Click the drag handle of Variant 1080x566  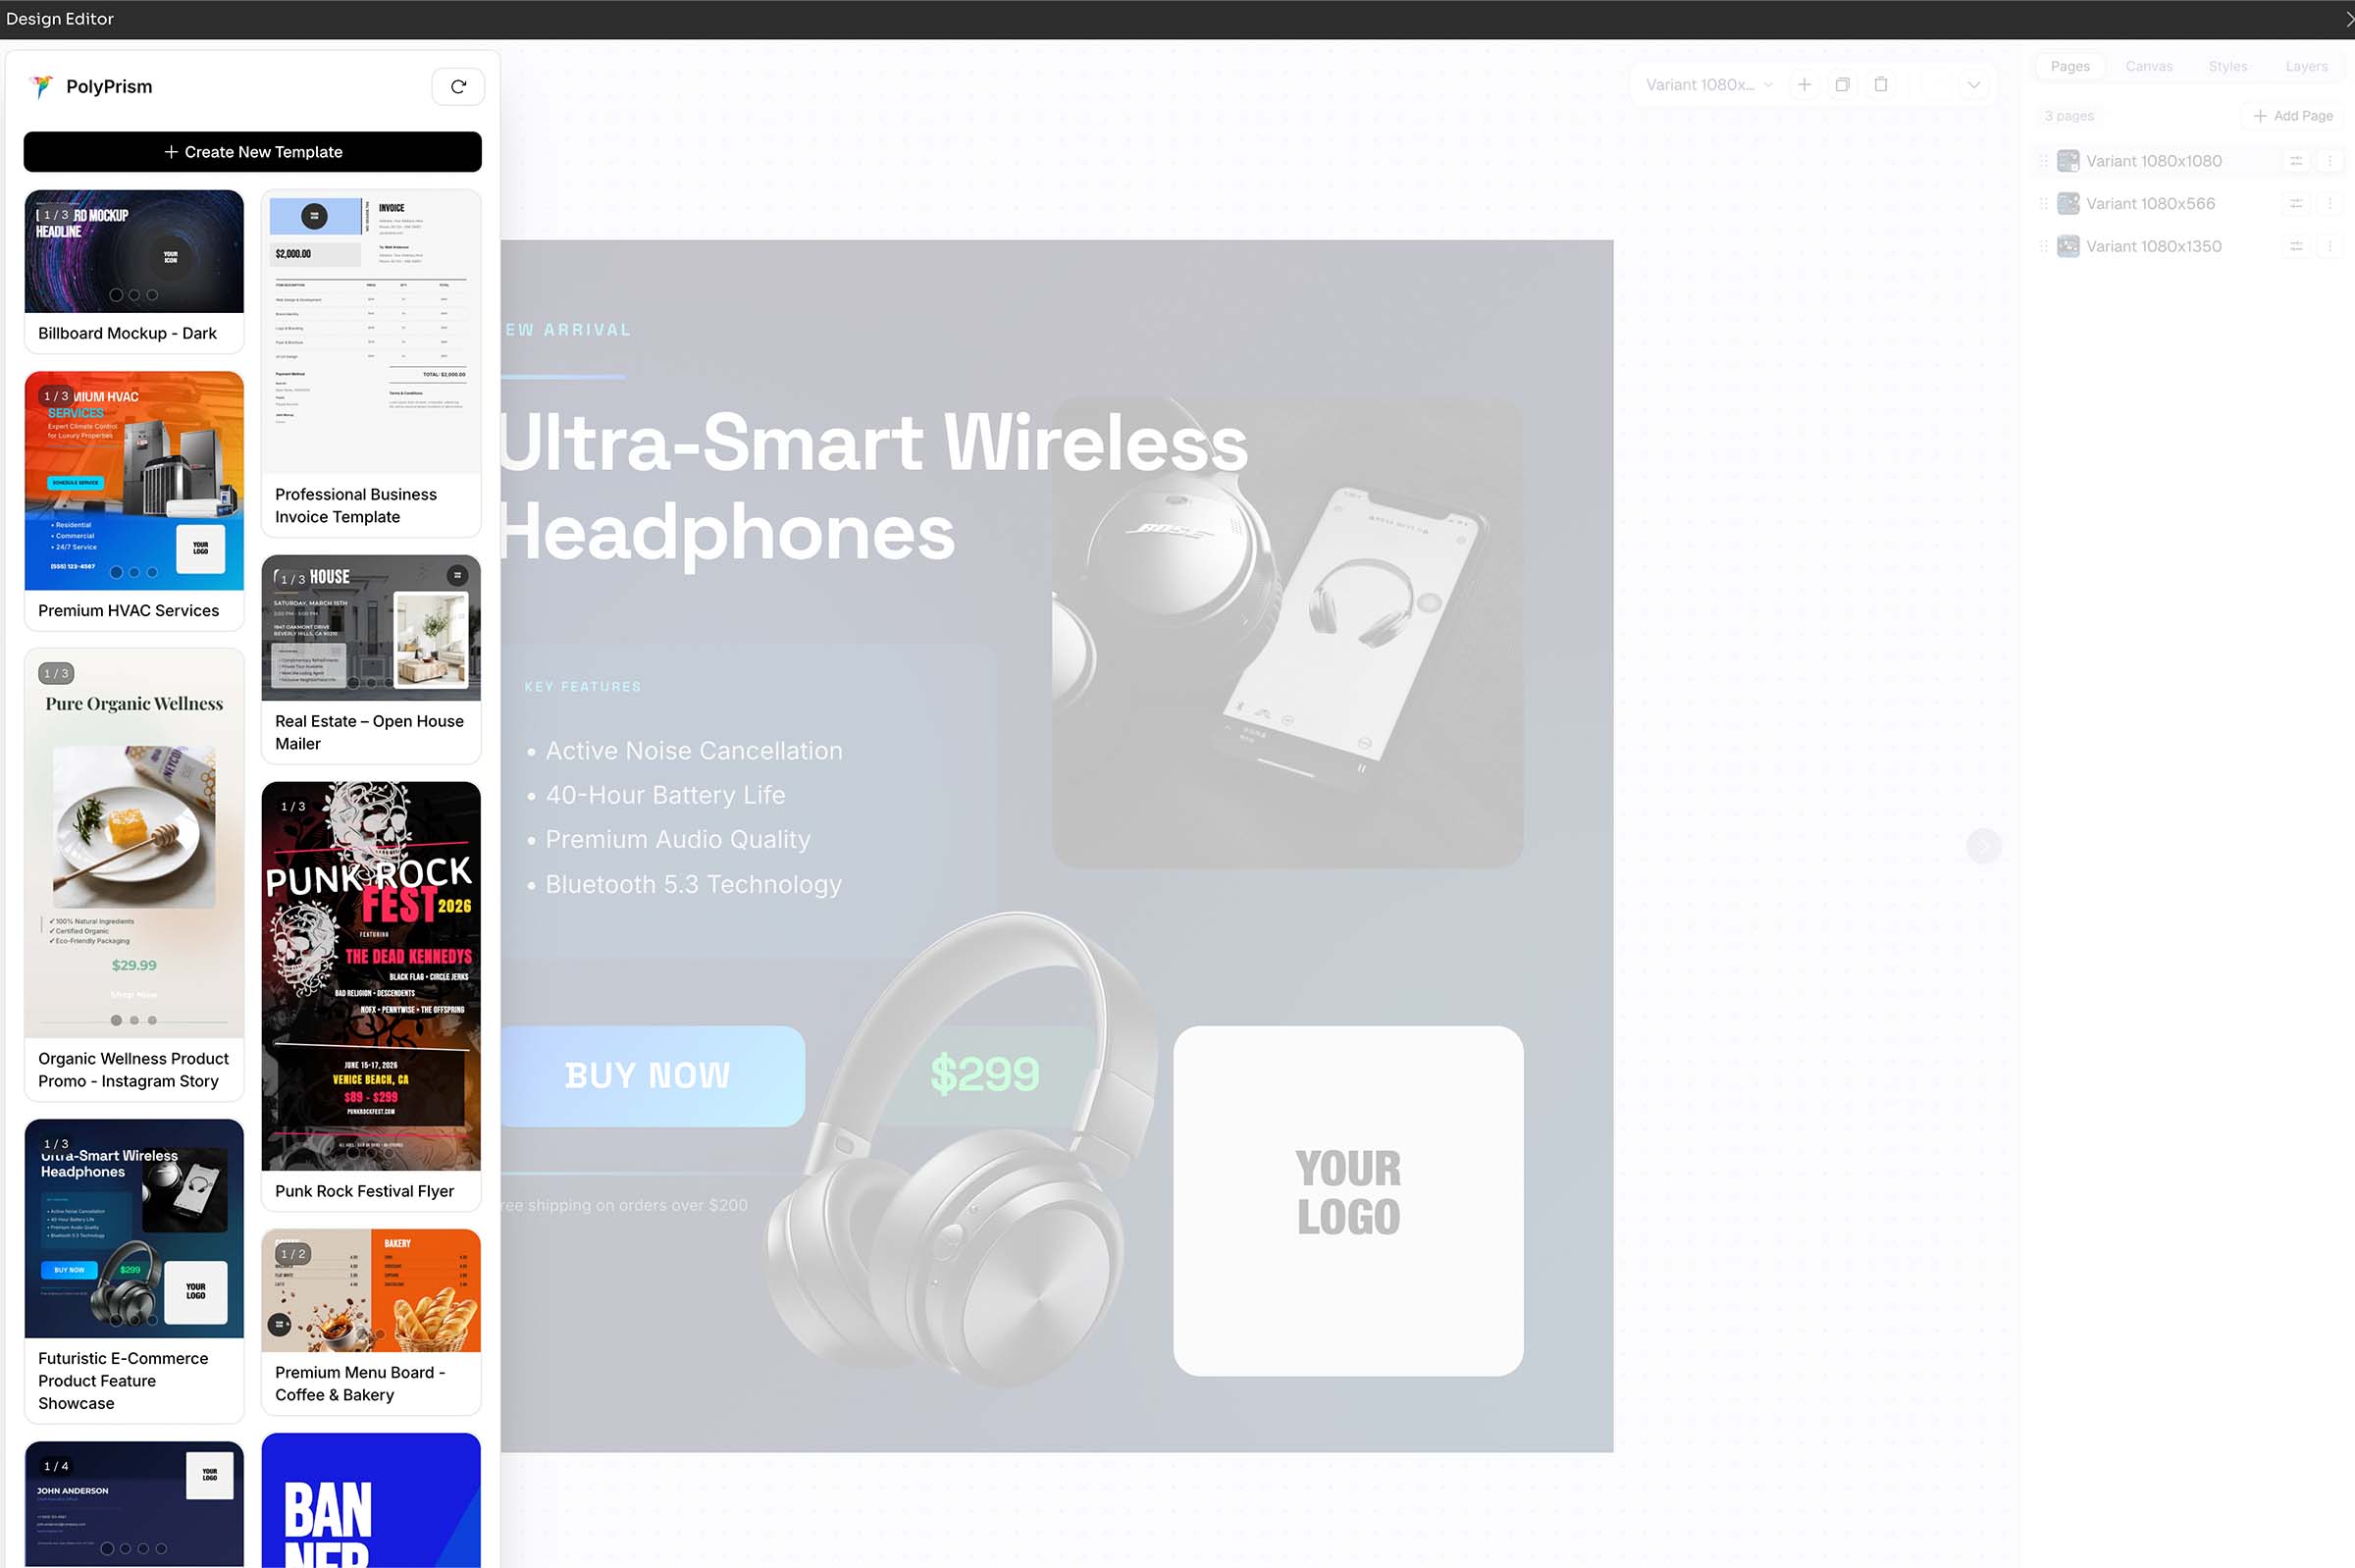pyautogui.click(x=2043, y=204)
